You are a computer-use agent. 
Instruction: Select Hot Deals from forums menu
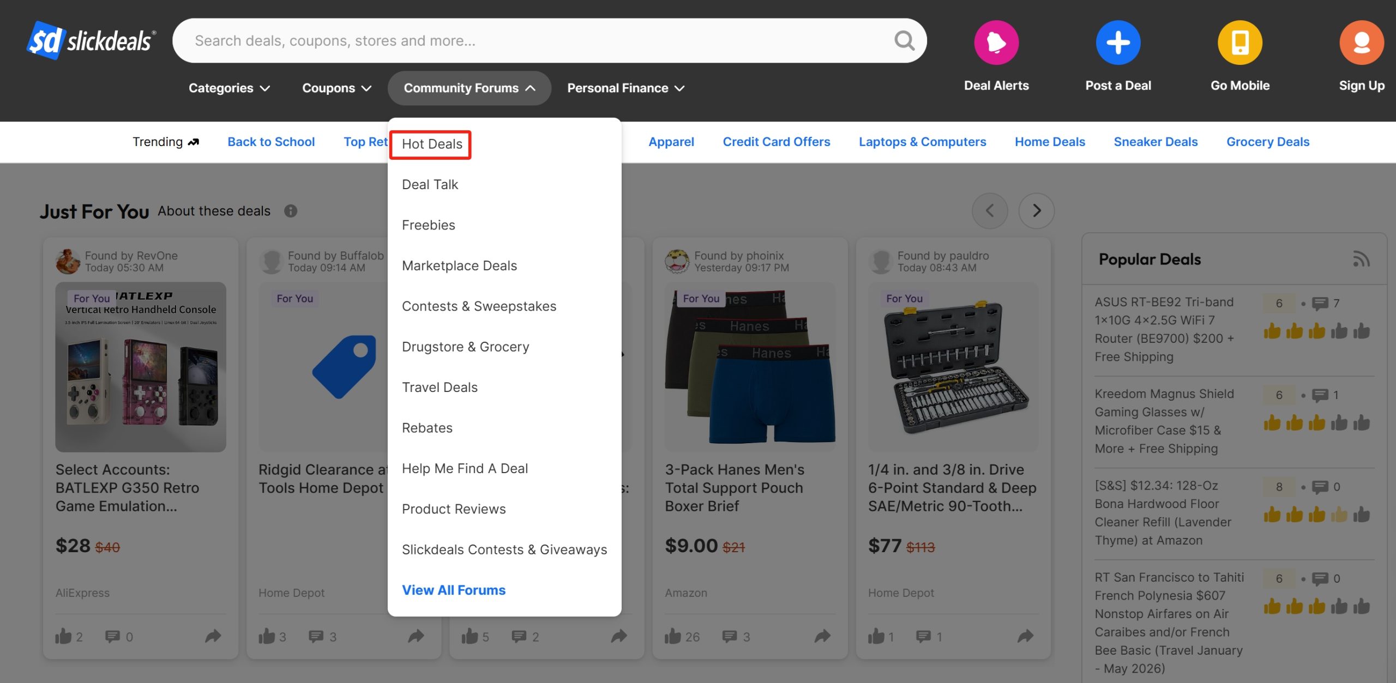[x=432, y=144]
